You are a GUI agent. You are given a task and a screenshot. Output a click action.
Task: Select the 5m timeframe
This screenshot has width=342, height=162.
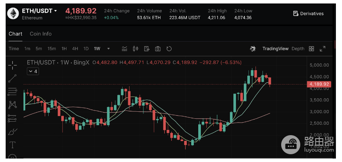(x=39, y=49)
